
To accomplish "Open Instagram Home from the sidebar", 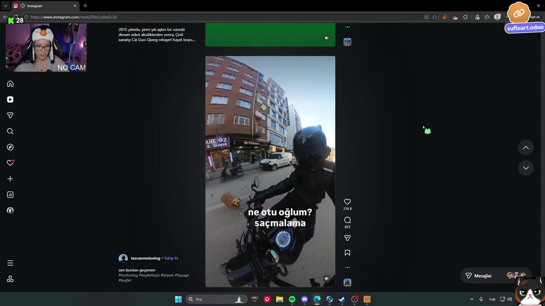I will tap(10, 84).
